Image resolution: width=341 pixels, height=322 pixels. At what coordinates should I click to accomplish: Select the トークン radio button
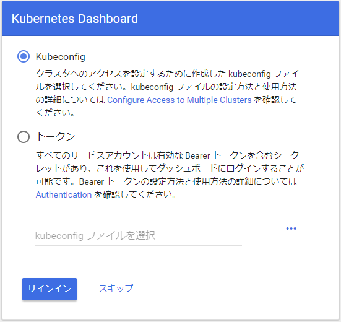[24, 137]
